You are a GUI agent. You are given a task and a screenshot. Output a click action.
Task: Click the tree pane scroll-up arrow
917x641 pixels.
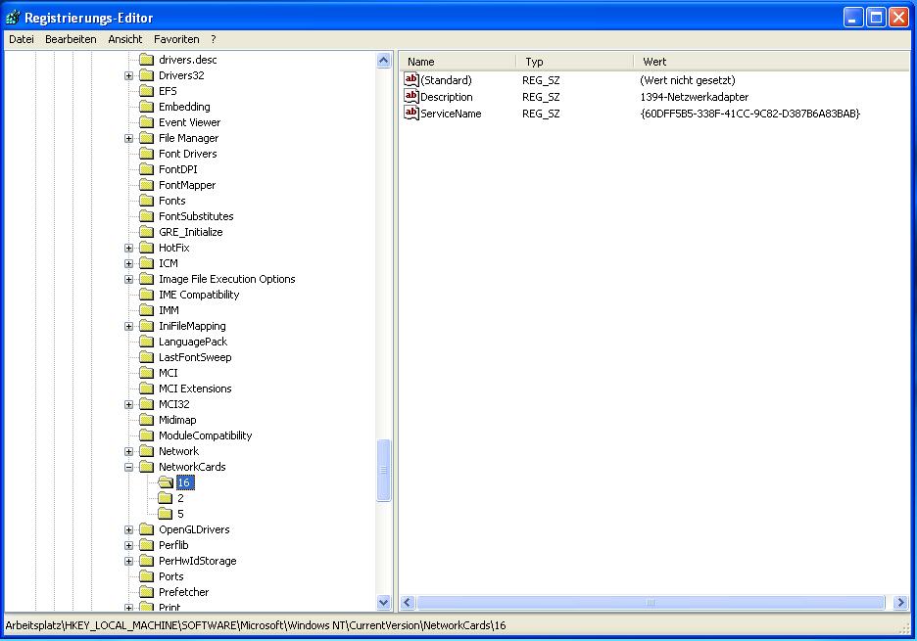(x=384, y=60)
